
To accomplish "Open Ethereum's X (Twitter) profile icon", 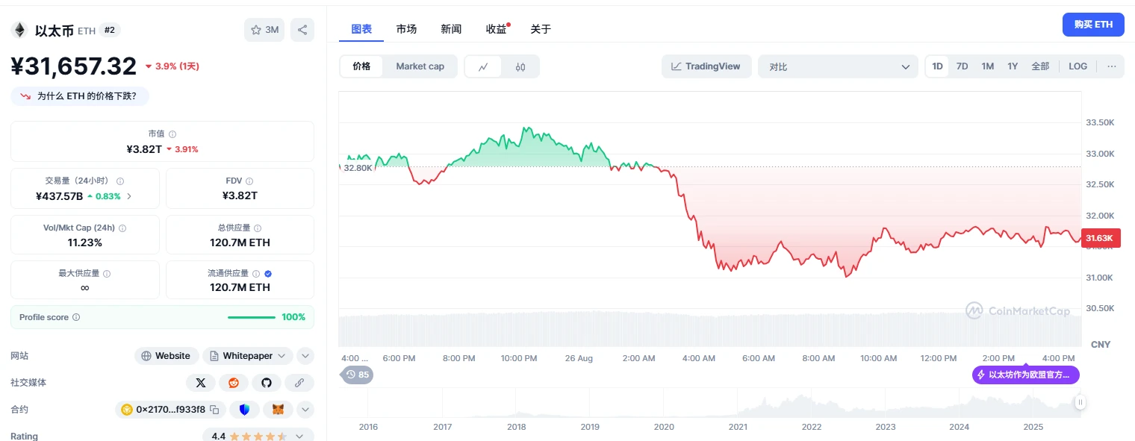I will tap(201, 383).
